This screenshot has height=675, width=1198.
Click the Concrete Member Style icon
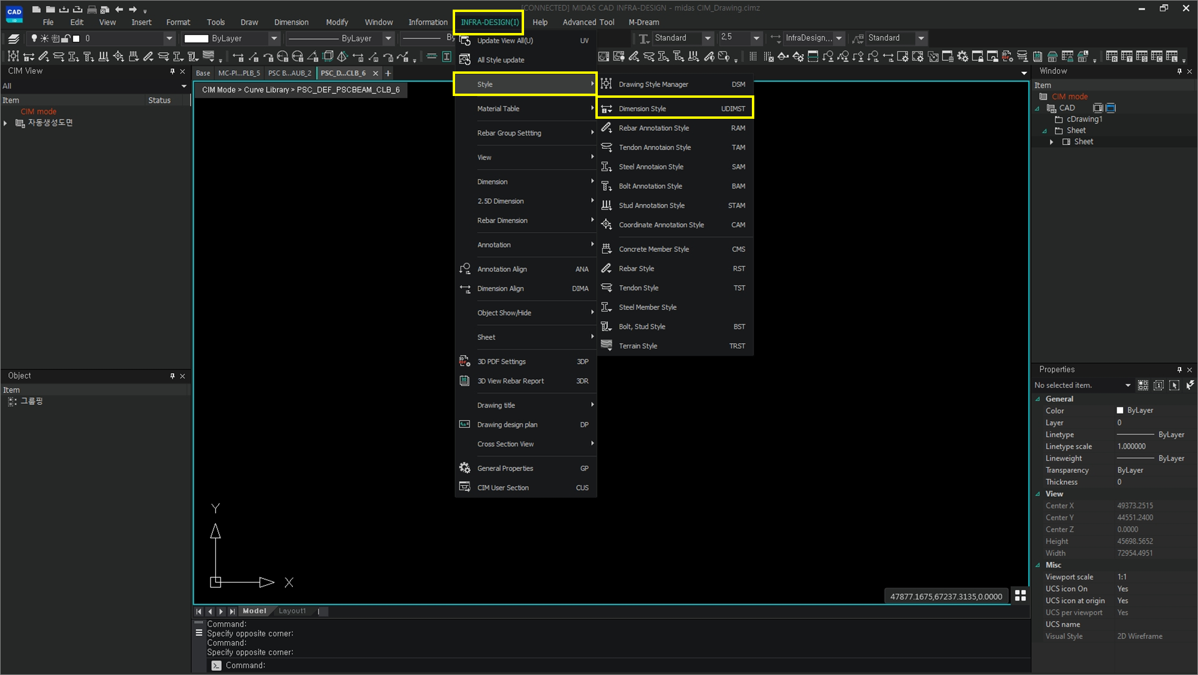[x=607, y=249]
